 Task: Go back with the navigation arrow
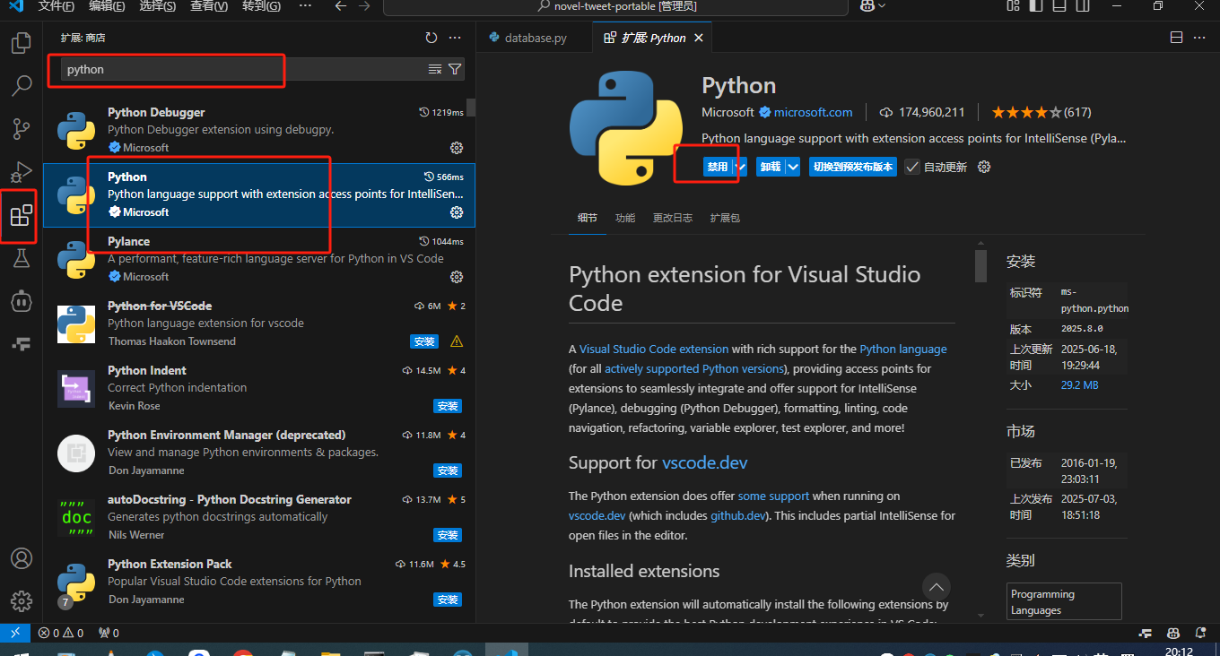tap(340, 6)
